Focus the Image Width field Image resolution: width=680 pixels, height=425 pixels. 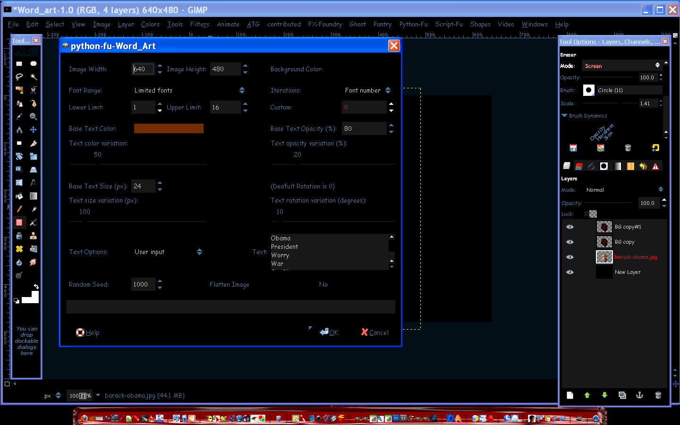(143, 69)
